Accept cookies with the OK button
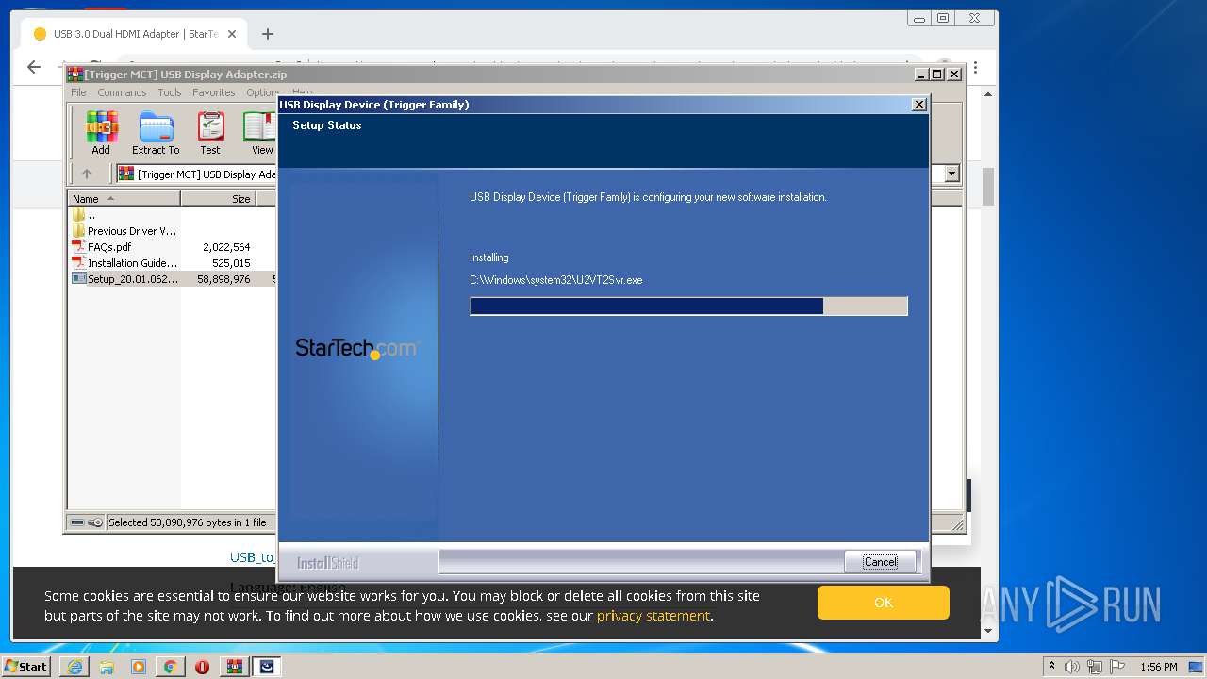This screenshot has height=679, width=1207. pyautogui.click(x=883, y=603)
